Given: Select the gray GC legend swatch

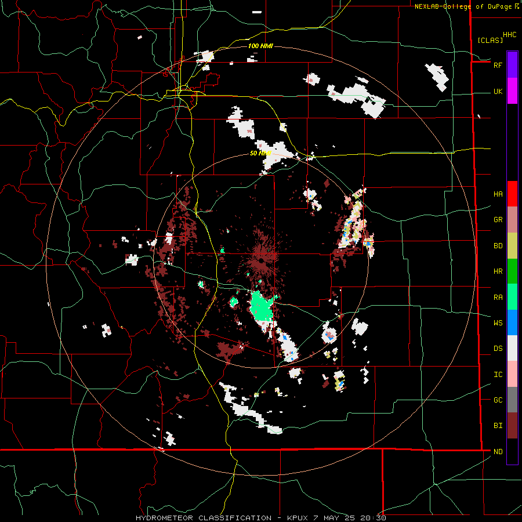Looking at the screenshot, I should [512, 400].
